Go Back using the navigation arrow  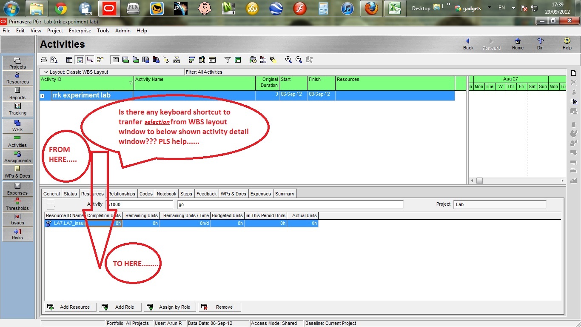click(x=468, y=43)
